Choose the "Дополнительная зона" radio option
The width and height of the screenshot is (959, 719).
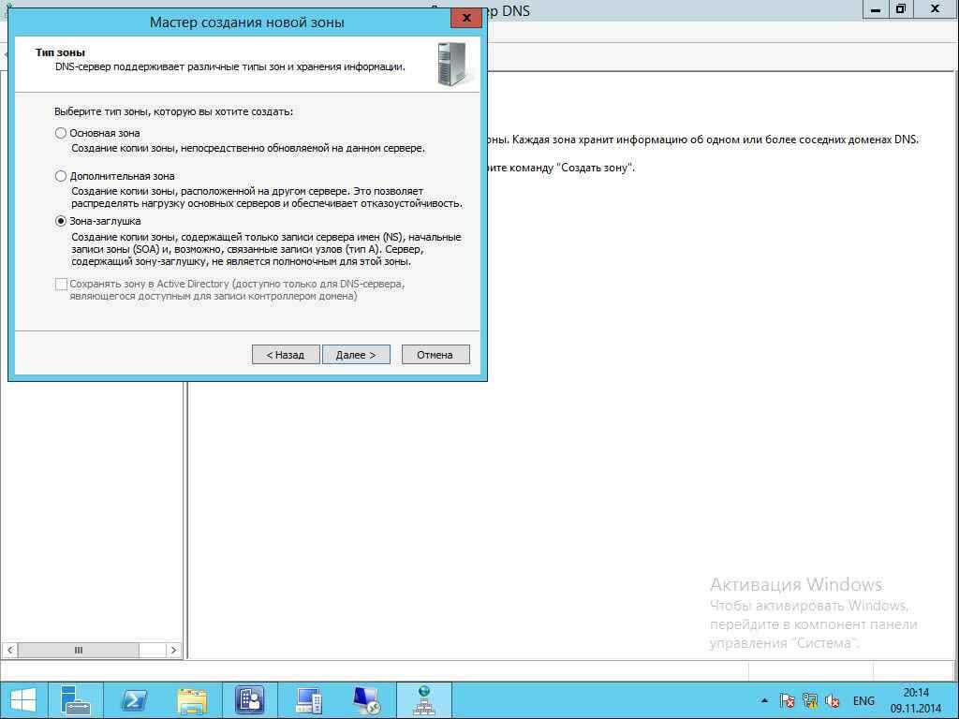[x=62, y=176]
